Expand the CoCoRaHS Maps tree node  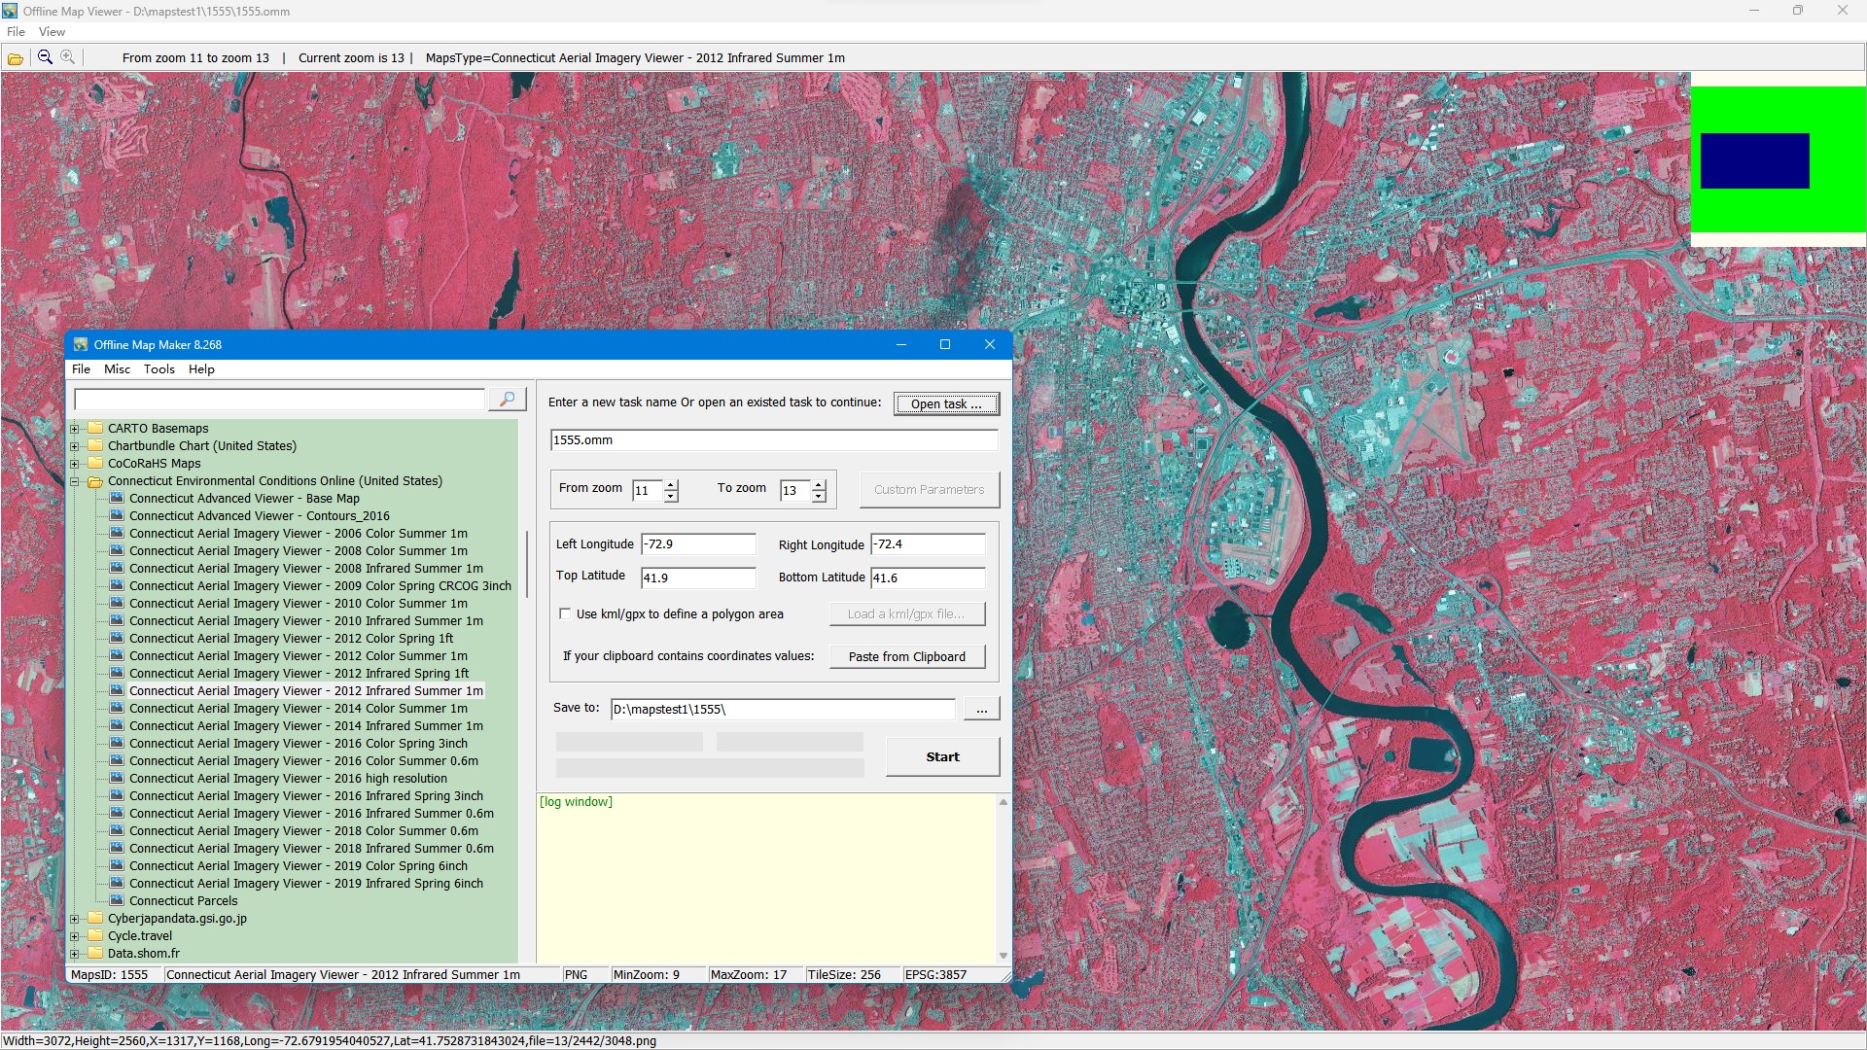(x=75, y=463)
